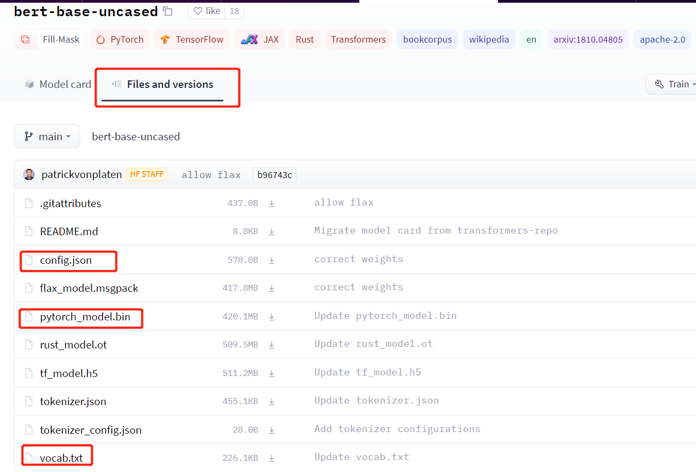Open the rust_model.ot file
The image size is (696, 472).
[73, 345]
